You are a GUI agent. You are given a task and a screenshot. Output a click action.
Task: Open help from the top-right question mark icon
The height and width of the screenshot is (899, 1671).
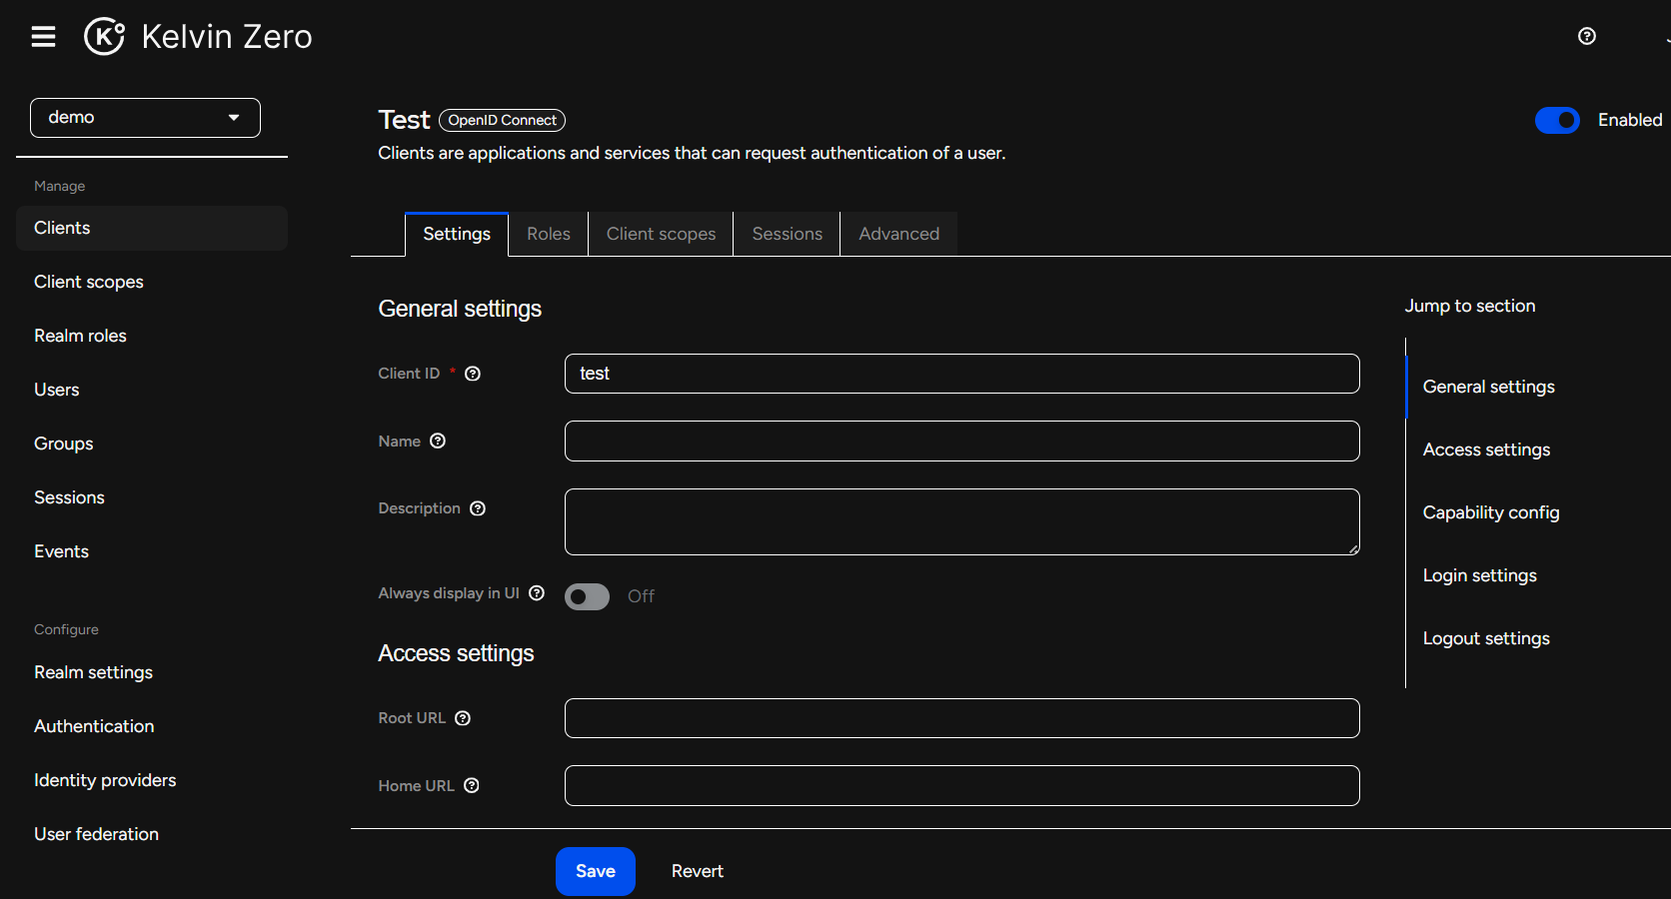[1586, 36]
